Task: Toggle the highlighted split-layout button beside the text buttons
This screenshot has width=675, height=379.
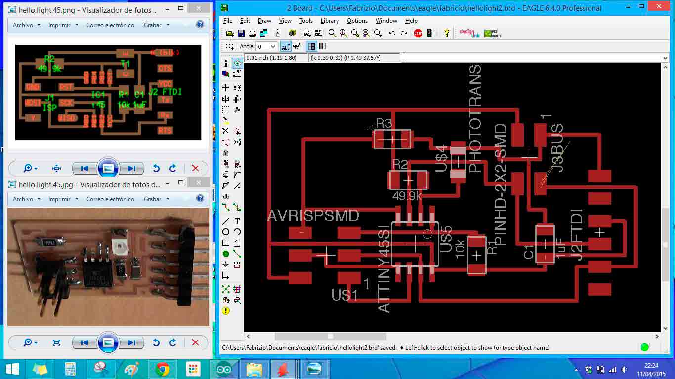Action: (x=312, y=46)
